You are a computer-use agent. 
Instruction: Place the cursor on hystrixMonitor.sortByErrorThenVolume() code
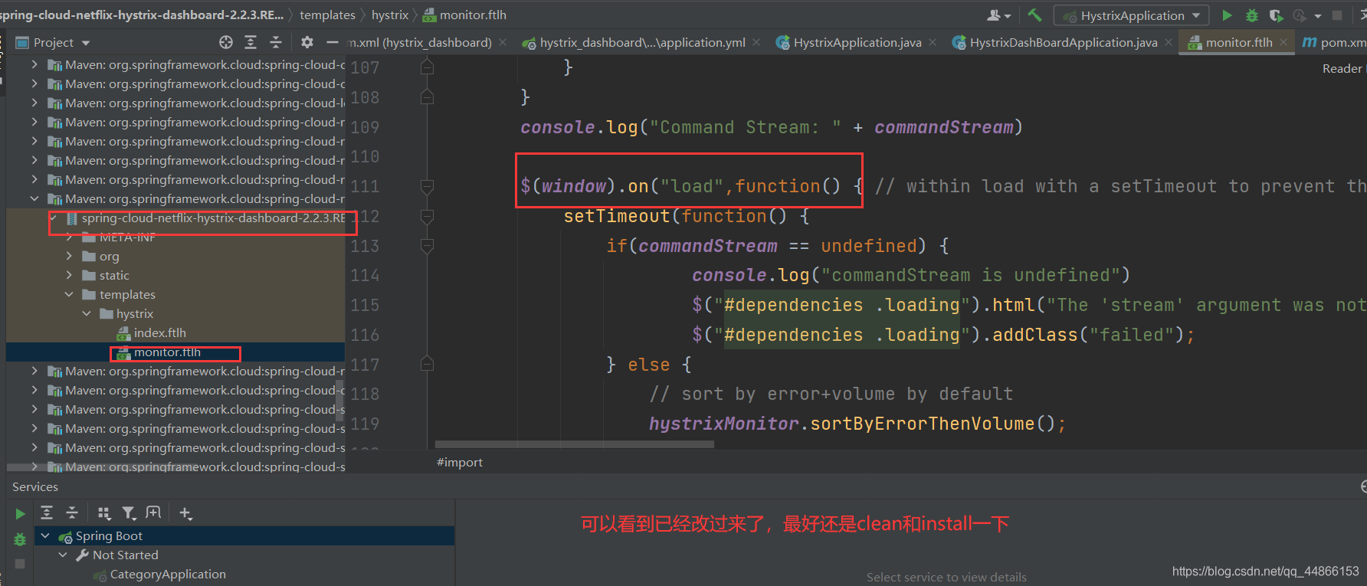[857, 424]
